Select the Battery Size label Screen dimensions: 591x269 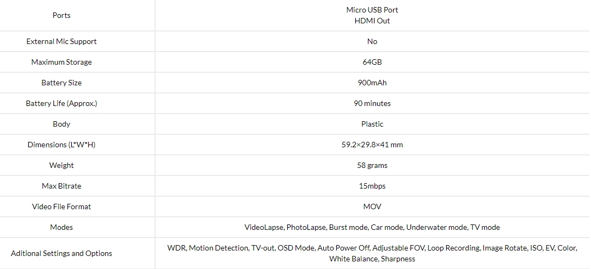point(61,83)
